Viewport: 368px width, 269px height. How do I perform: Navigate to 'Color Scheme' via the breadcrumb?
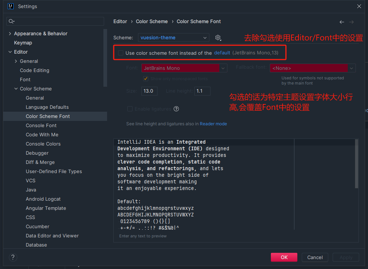click(x=152, y=21)
